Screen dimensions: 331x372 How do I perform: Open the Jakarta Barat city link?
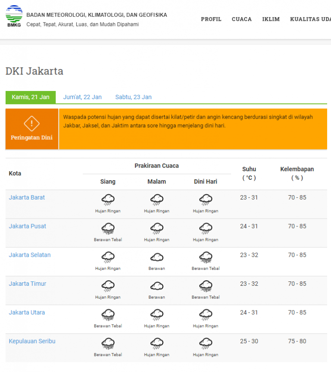pos(27,197)
